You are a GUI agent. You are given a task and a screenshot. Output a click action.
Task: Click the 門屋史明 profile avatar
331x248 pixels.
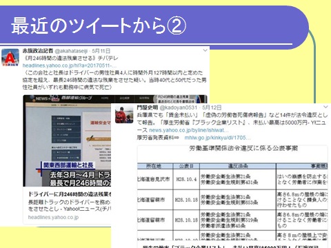[x=124, y=114]
